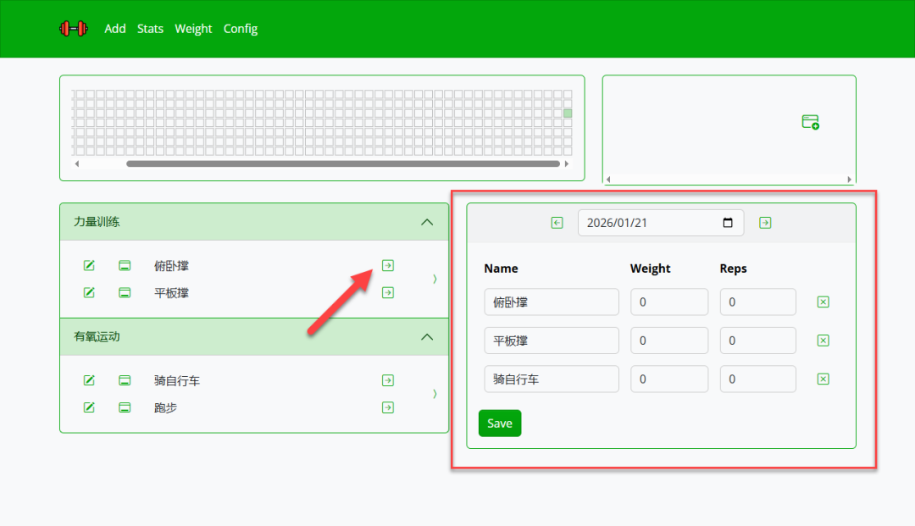
Task: Remove the 俯卧撑 row from set
Action: [823, 302]
